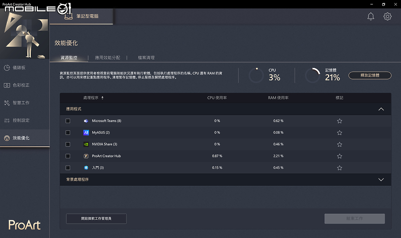401x238 pixels.
Task: Click the RAM 使用率 column header
Action: click(x=278, y=98)
